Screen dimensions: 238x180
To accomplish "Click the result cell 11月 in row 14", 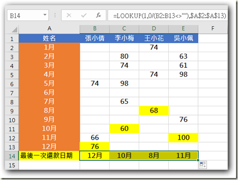I will (x=183, y=156).
